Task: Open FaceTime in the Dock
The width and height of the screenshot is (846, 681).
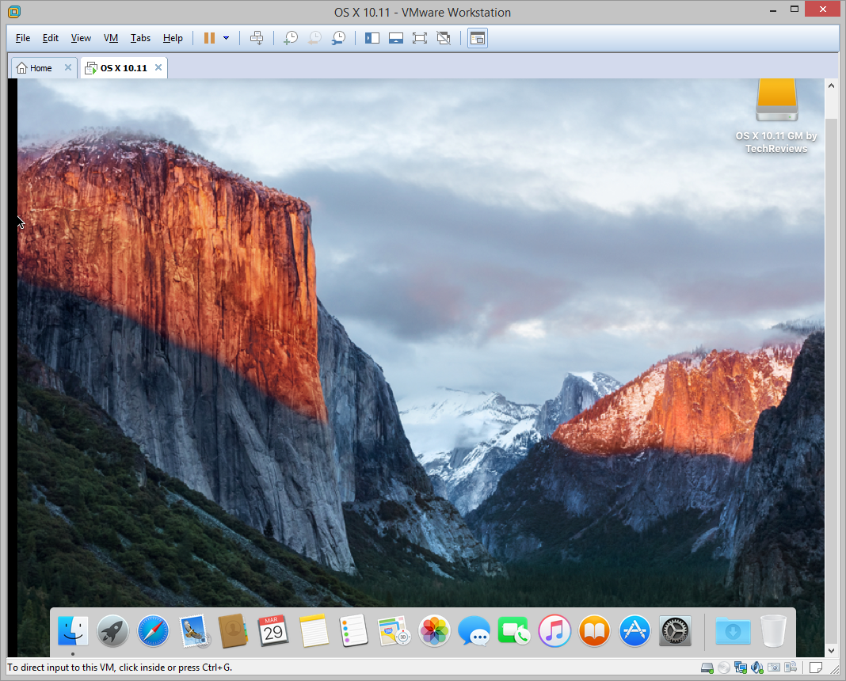Action: (x=514, y=630)
